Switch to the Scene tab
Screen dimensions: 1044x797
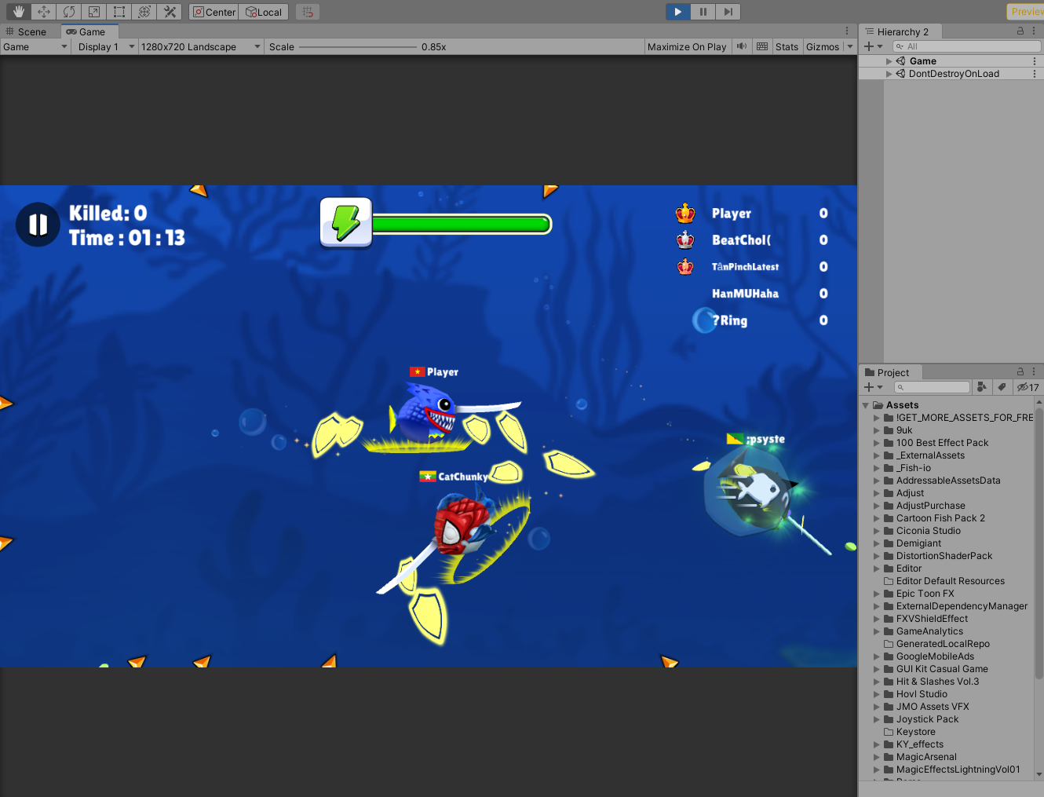point(27,31)
